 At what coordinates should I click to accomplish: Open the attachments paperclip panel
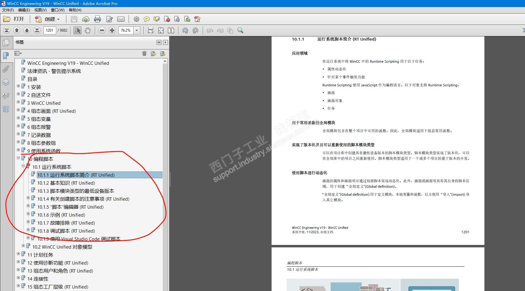pyautogui.click(x=6, y=69)
